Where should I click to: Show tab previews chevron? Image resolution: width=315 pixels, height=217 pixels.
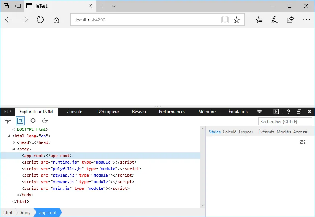(114, 6)
